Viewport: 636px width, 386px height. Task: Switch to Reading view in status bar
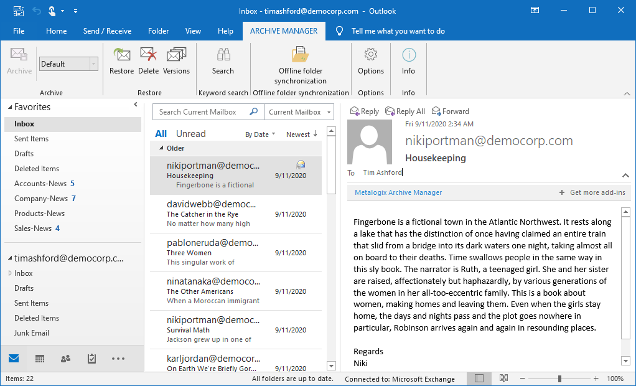pos(503,379)
